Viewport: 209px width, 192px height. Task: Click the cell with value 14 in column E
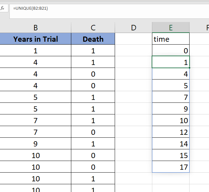[171, 144]
